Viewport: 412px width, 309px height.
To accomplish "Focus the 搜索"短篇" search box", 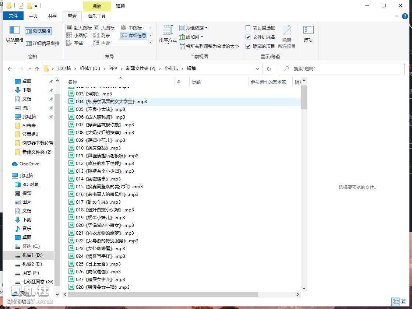I will click(342, 69).
